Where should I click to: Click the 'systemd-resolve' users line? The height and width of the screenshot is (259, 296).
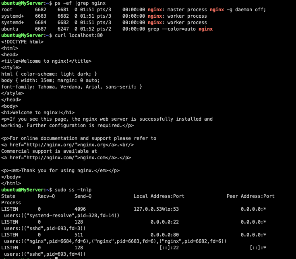62,216
